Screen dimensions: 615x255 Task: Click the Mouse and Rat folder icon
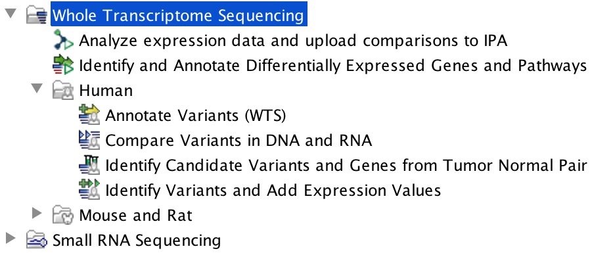coord(63,215)
